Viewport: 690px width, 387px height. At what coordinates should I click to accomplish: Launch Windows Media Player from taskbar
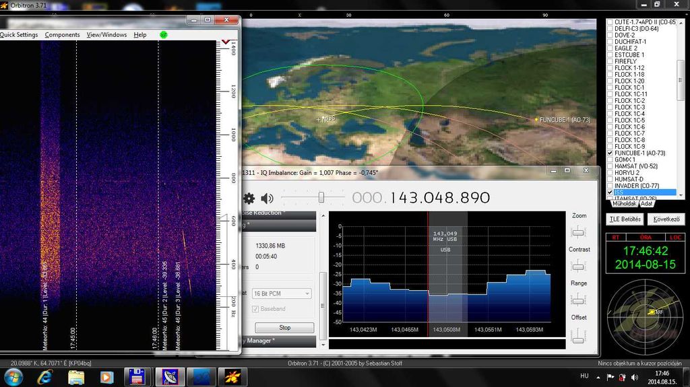click(106, 376)
